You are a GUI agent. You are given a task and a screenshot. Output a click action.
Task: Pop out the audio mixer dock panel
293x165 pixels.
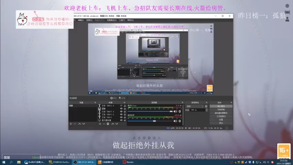point(182,103)
